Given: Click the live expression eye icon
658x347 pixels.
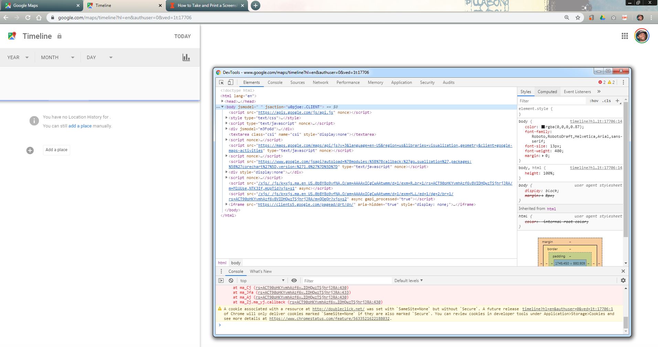Looking at the screenshot, I should tap(294, 281).
